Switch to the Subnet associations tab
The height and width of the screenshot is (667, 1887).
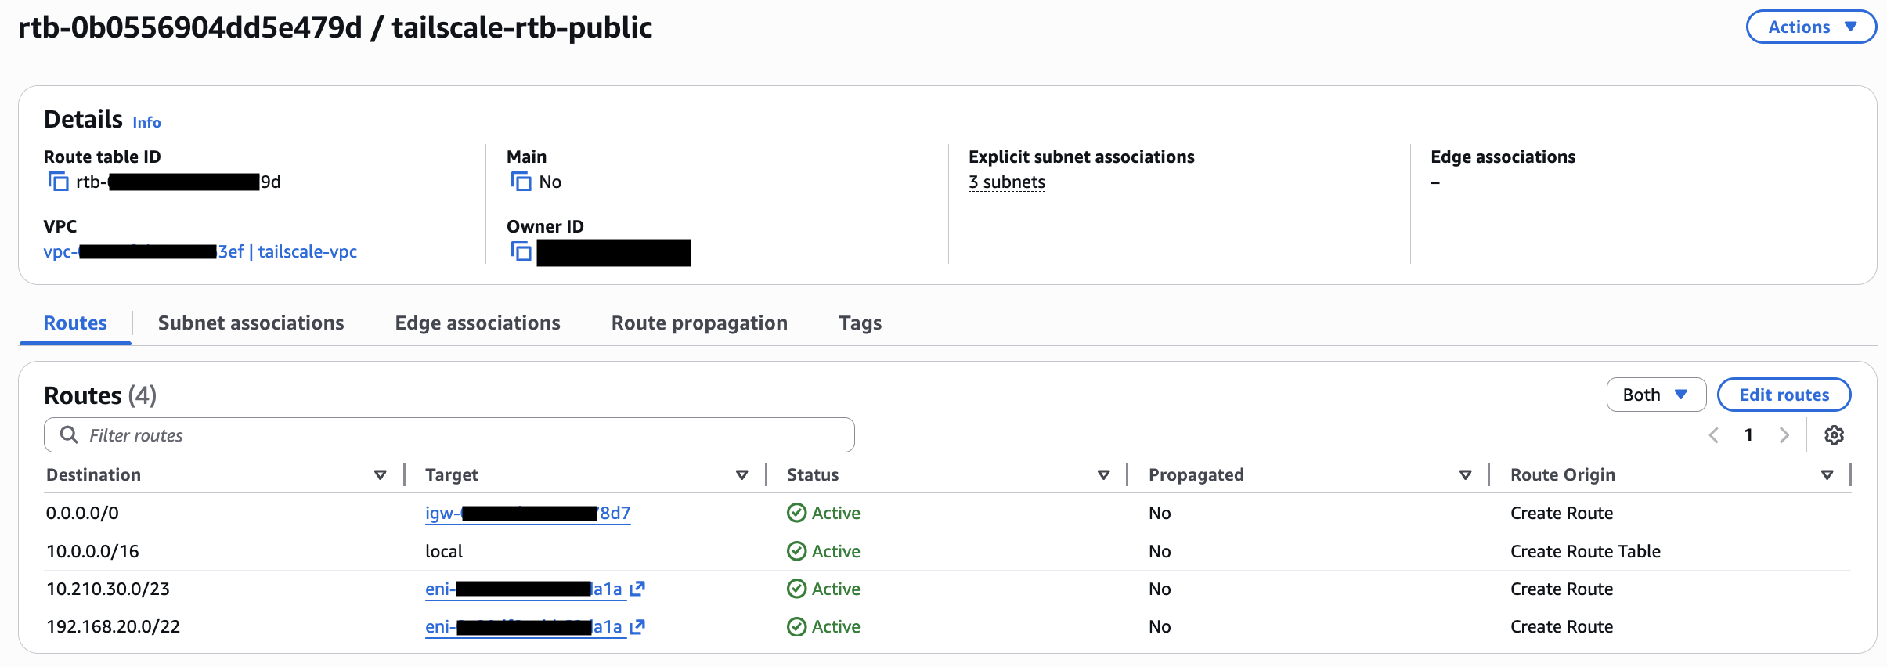(251, 323)
